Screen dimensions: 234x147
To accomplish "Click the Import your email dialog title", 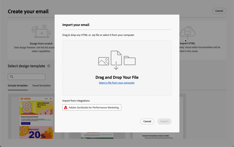I will [76, 25].
